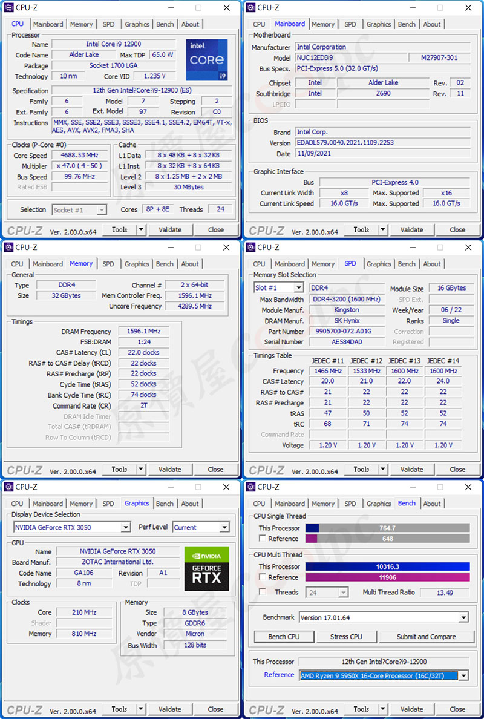Click the Close button in the Graphics tab window
Viewport: 484px width, 719px height.
coord(215,709)
